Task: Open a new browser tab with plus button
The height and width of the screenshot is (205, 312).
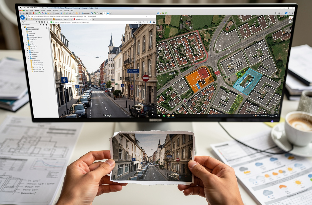Action: [x=93, y=19]
